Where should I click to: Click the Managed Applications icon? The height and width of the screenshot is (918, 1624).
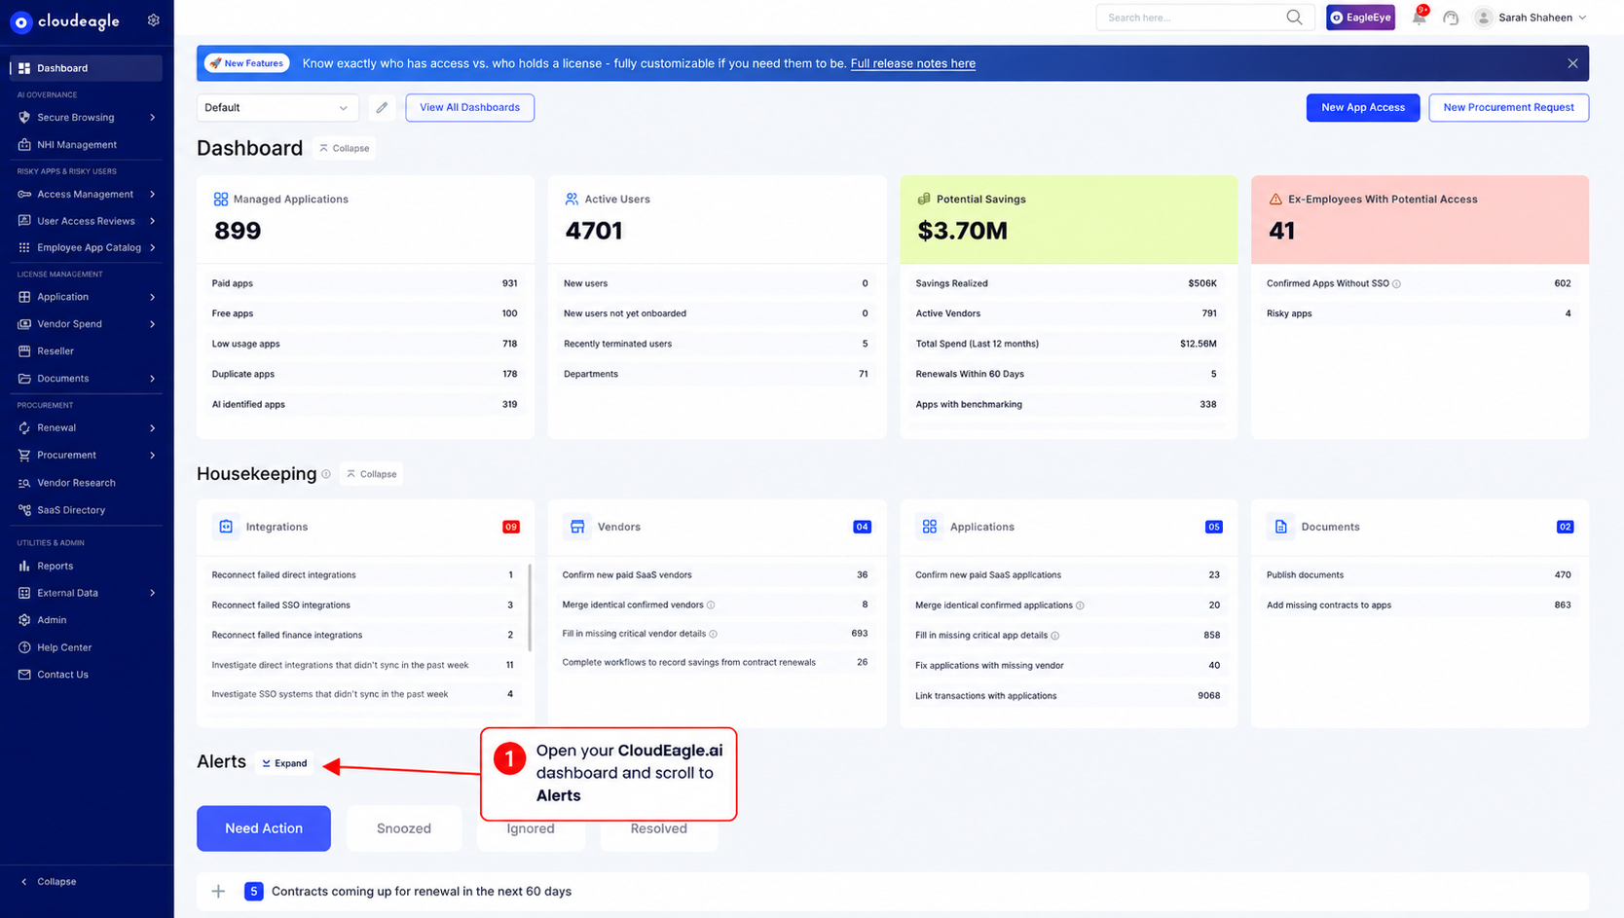pos(221,199)
